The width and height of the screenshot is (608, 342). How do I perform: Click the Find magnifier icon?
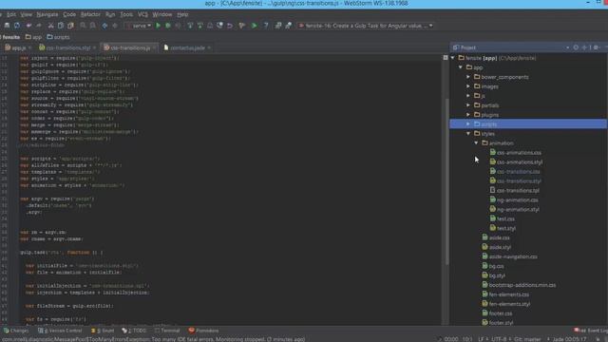[83, 26]
